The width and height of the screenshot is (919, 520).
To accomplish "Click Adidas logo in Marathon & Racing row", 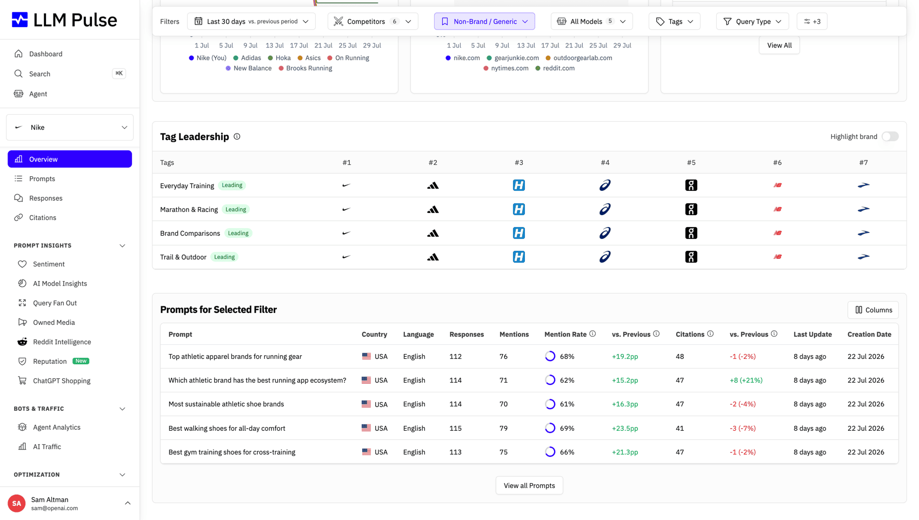I will pyautogui.click(x=433, y=209).
